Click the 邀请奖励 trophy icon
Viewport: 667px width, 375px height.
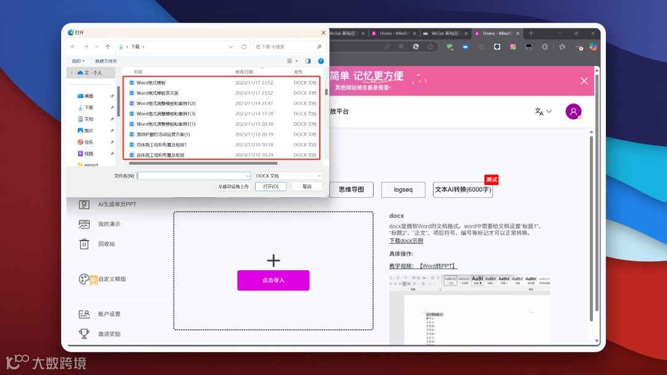[x=84, y=334]
